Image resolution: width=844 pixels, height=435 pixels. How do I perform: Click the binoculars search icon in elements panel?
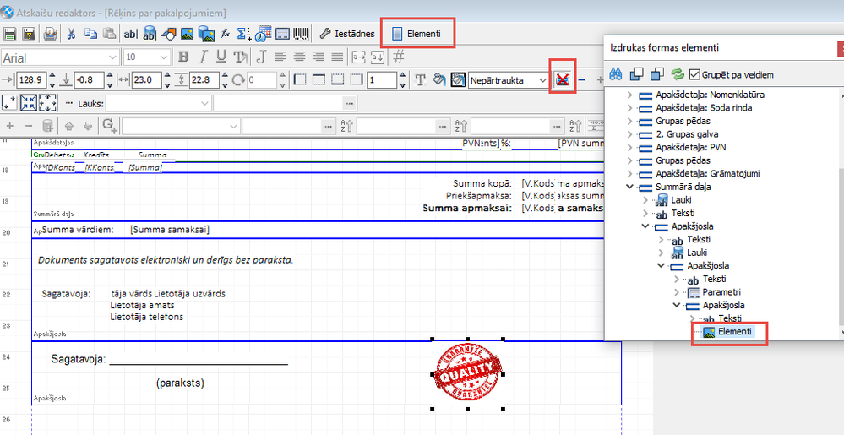pos(615,74)
